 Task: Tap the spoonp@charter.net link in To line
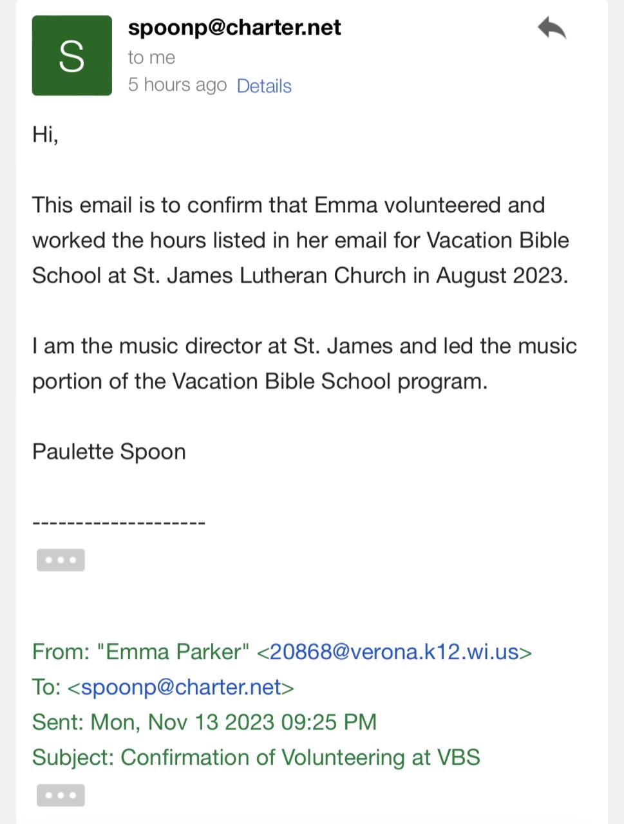click(x=181, y=687)
